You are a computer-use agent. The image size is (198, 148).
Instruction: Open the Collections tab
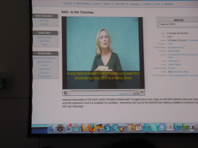coord(120,4)
